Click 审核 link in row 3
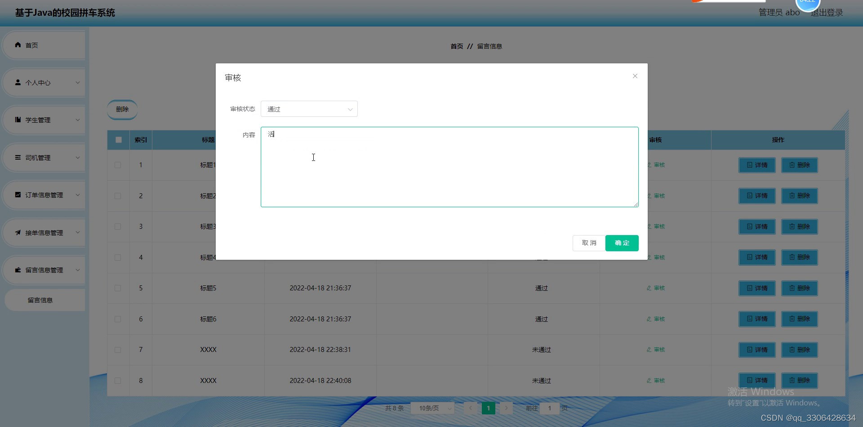This screenshot has height=427, width=863. [x=657, y=227]
